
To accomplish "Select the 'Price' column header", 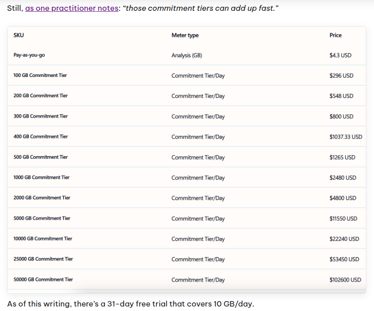I will point(336,35).
